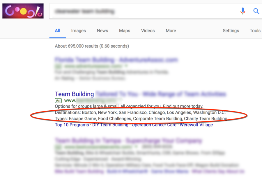Switch to the News tab
The width and height of the screenshot is (262, 178).
pos(102,30)
